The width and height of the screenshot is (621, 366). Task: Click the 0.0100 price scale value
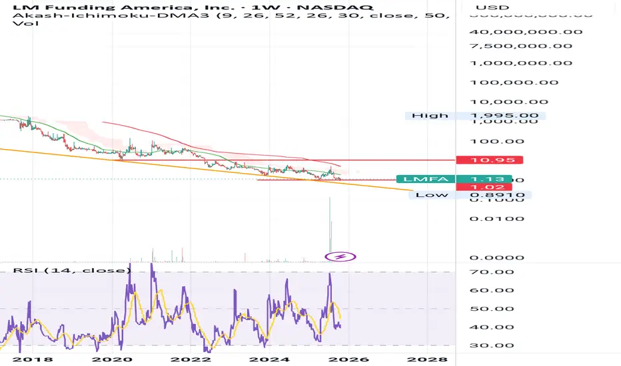[497, 218]
